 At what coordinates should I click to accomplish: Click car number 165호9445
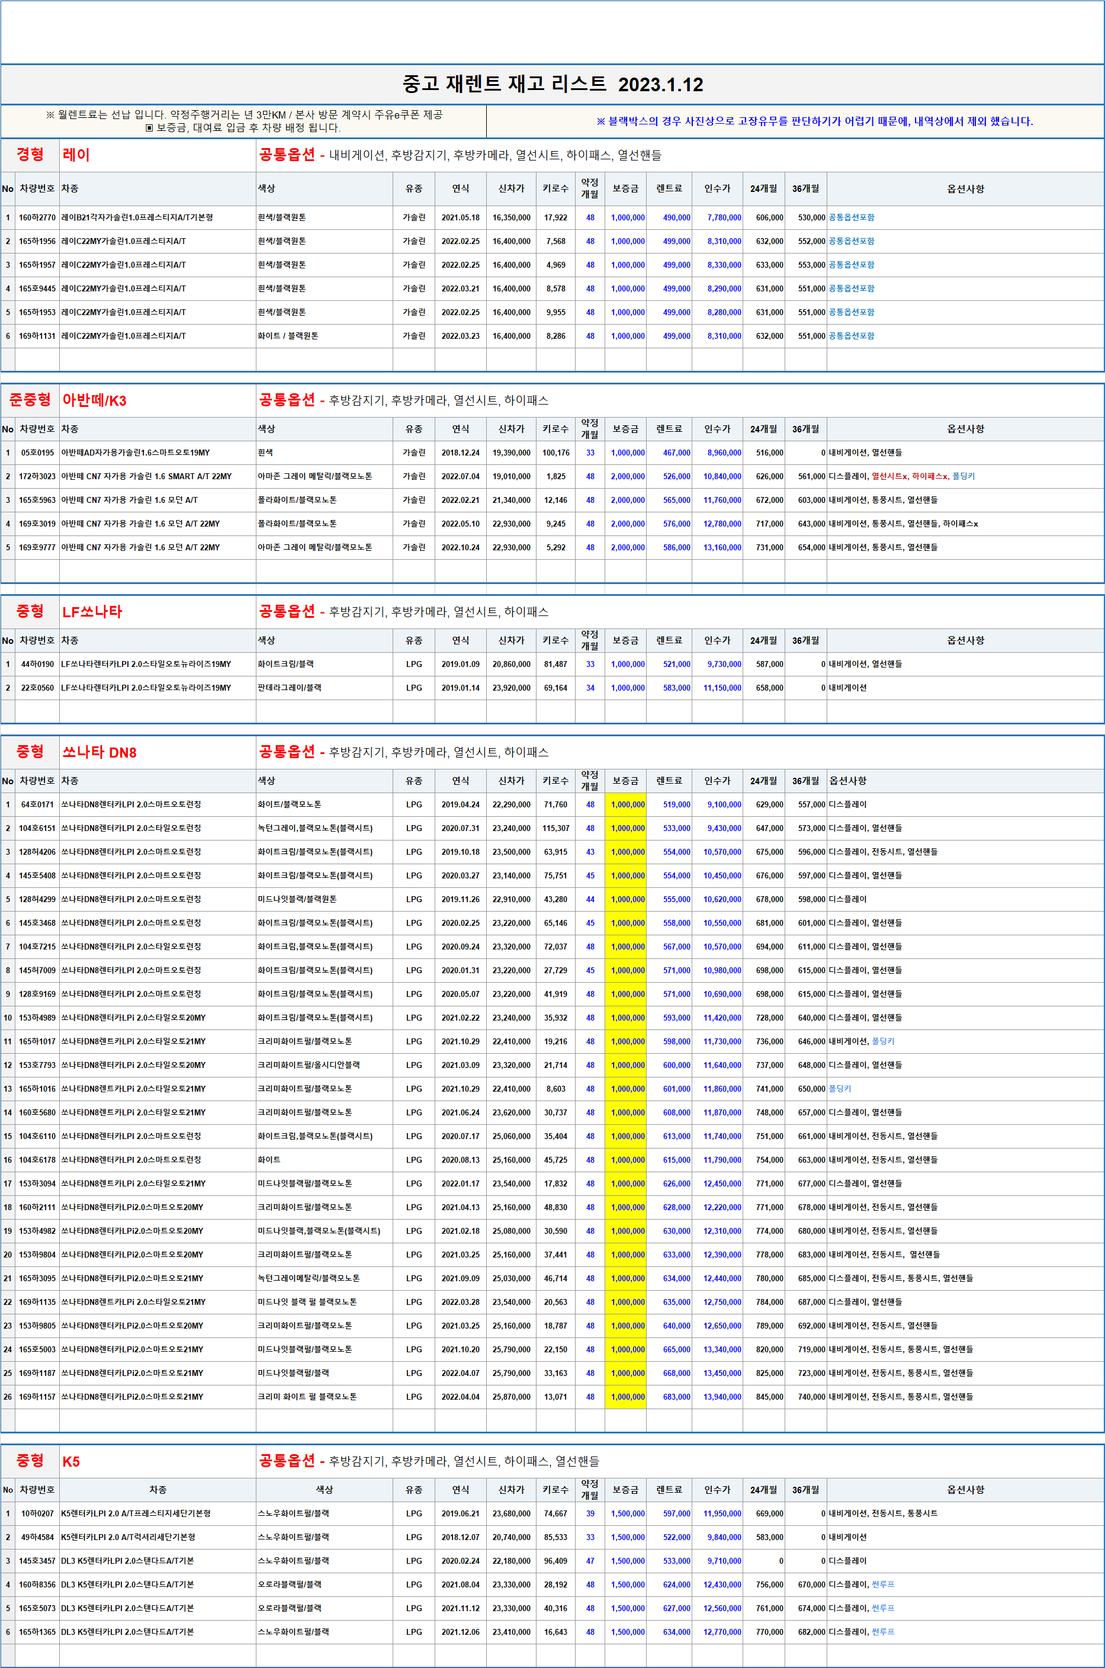37,288
